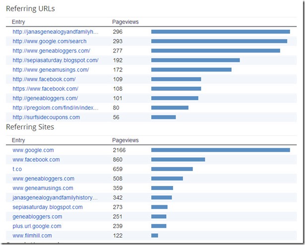Follow the pregolom.com/find/in/index link
This screenshot has width=305, height=245.
point(56,108)
